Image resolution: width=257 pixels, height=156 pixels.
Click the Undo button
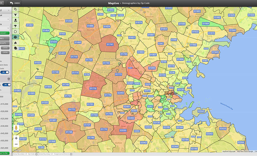click(x=15, y=3)
